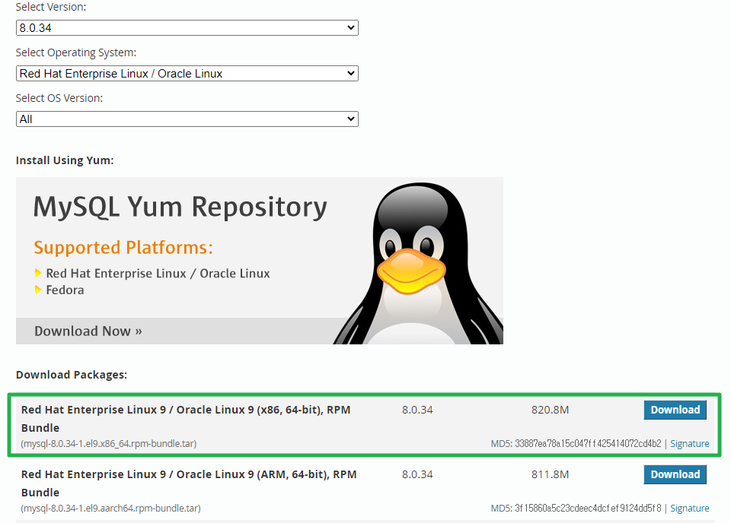The width and height of the screenshot is (731, 523).
Task: Click Download Now » in the Yum banner
Action: [x=88, y=331]
